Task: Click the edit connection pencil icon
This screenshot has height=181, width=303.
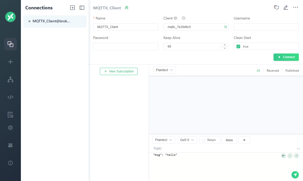Action: 286,8
